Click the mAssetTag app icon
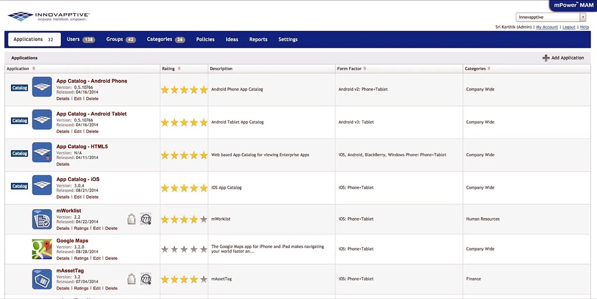Viewport: 597px width, 299px height. (42, 279)
